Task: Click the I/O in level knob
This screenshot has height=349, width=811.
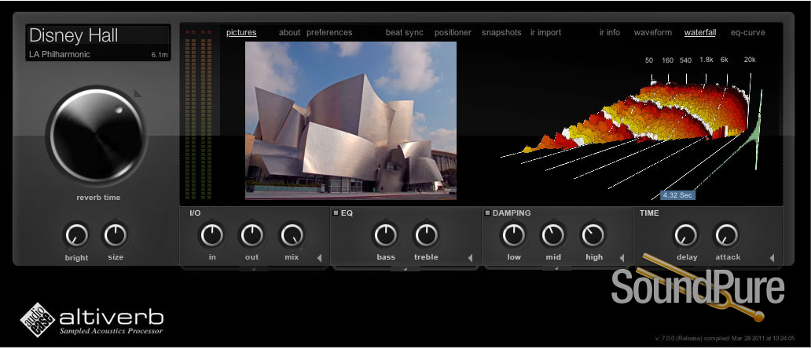Action: 212,235
